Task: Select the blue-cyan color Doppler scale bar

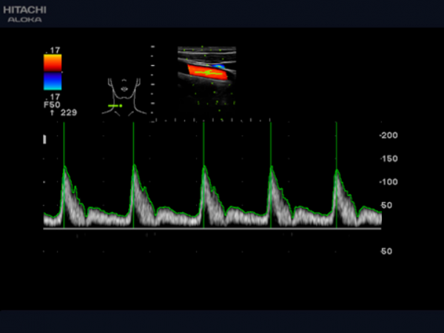Action: coord(53,81)
